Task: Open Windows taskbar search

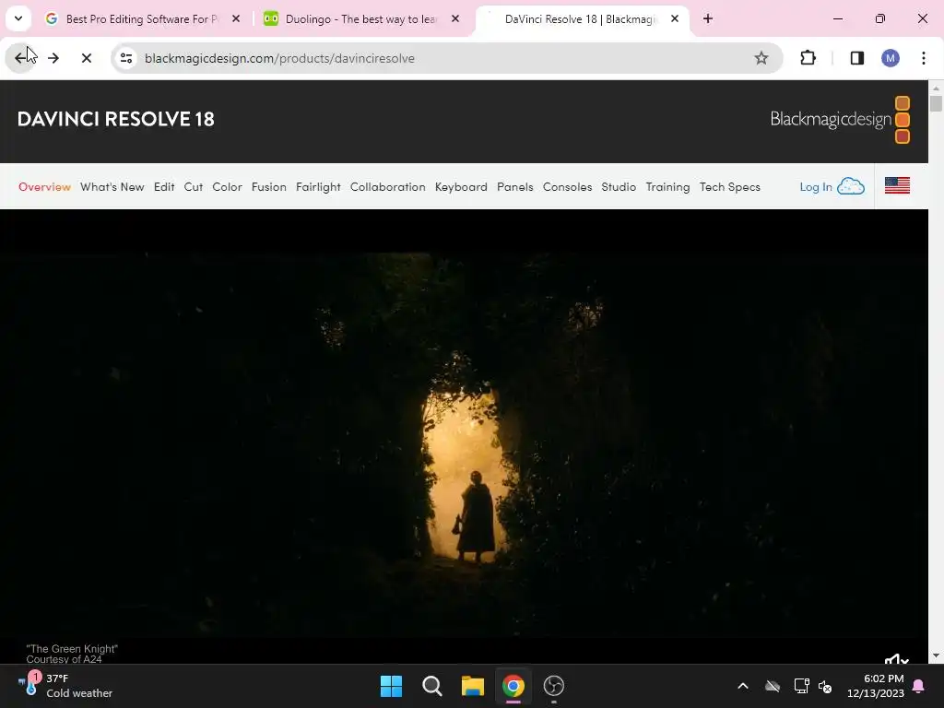Action: click(431, 686)
